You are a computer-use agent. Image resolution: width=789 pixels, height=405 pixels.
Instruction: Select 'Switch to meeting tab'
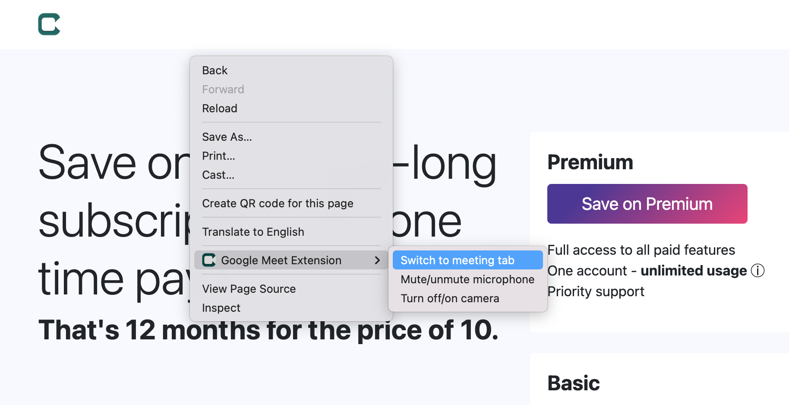[x=458, y=260]
